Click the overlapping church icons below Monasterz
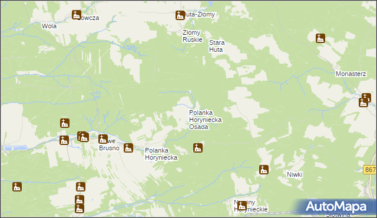Viewport: 377px width, 218px height. pos(365,100)
